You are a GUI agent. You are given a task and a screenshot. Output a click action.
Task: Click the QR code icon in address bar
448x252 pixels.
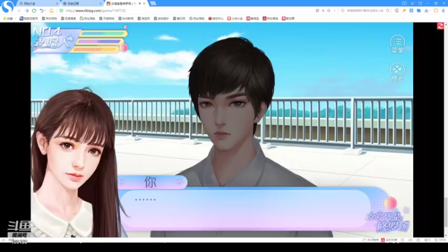pos(317,11)
